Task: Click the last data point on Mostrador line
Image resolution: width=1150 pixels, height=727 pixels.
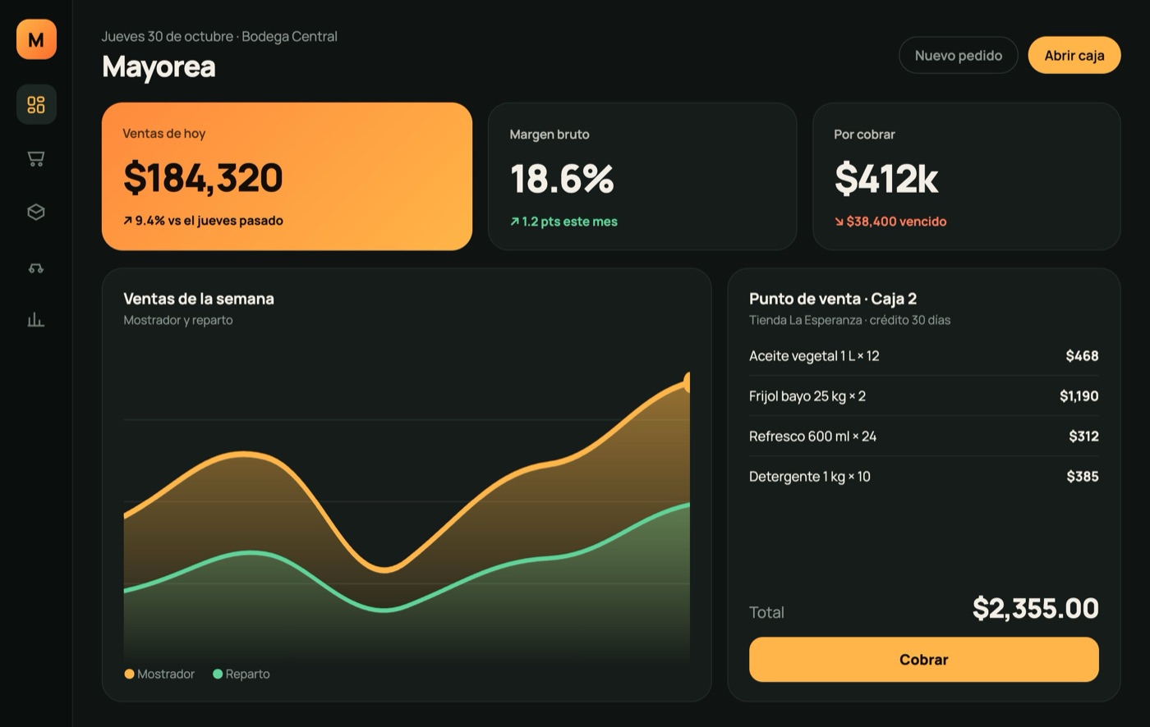Action: [687, 382]
